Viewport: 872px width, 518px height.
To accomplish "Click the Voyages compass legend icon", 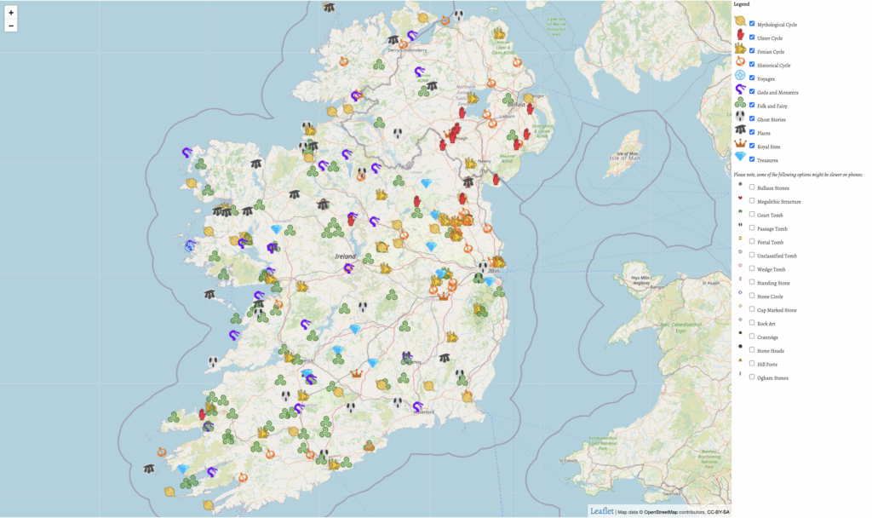I will pyautogui.click(x=740, y=75).
